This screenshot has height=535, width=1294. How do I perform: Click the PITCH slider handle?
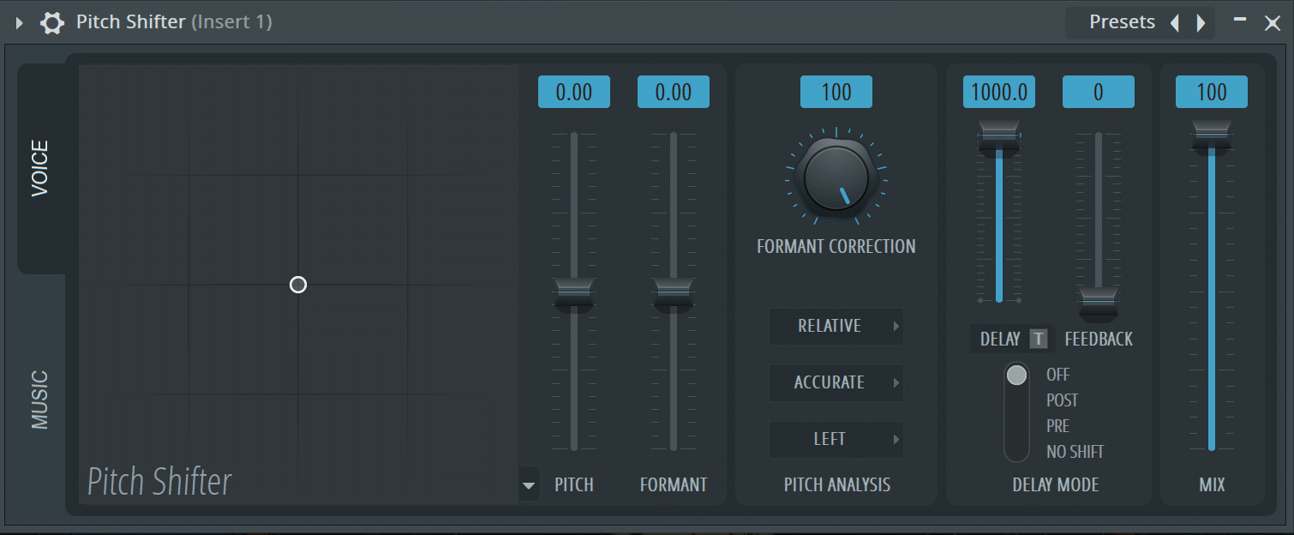point(574,294)
